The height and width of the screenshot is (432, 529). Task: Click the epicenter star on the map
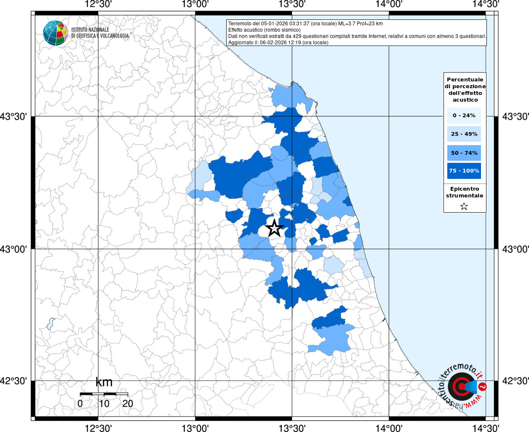pos(274,228)
